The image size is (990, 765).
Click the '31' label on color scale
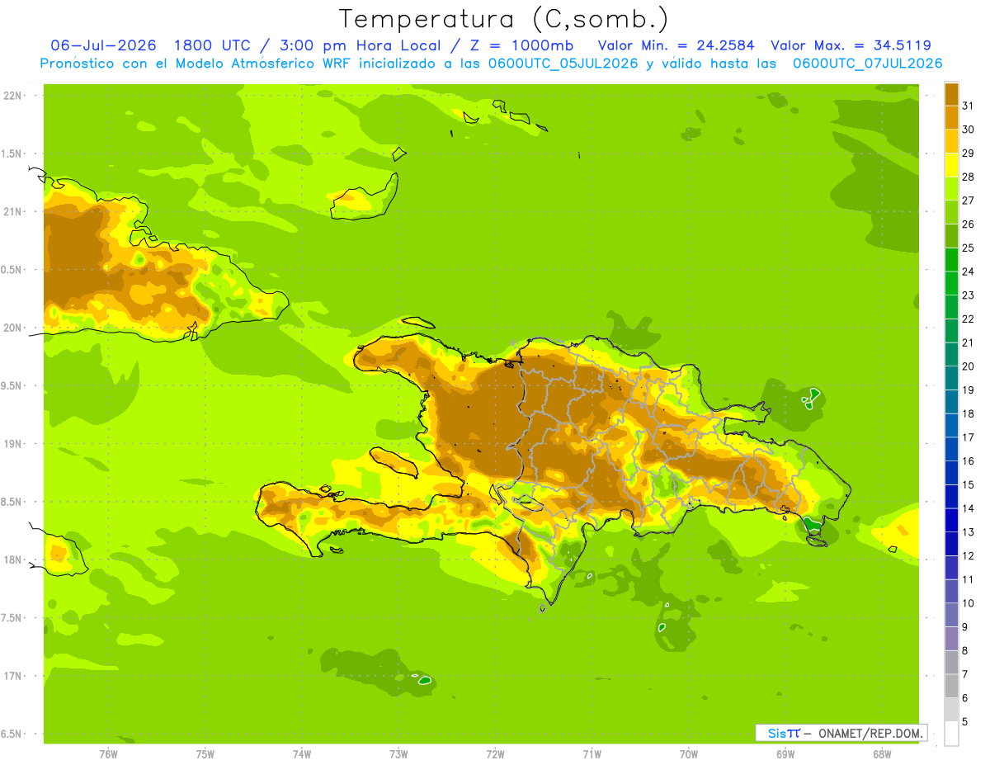(x=968, y=106)
